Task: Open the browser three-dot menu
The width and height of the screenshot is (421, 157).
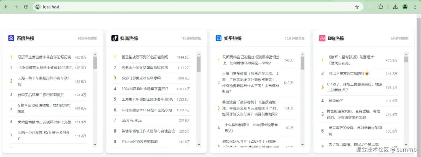Action: [415, 7]
